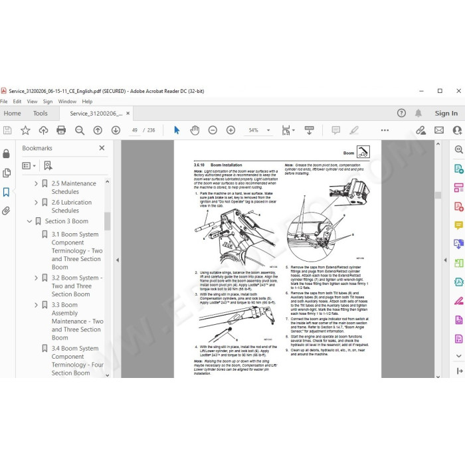This screenshot has height=465, width=465.
Task: Open File menu
Action: pos(4,102)
